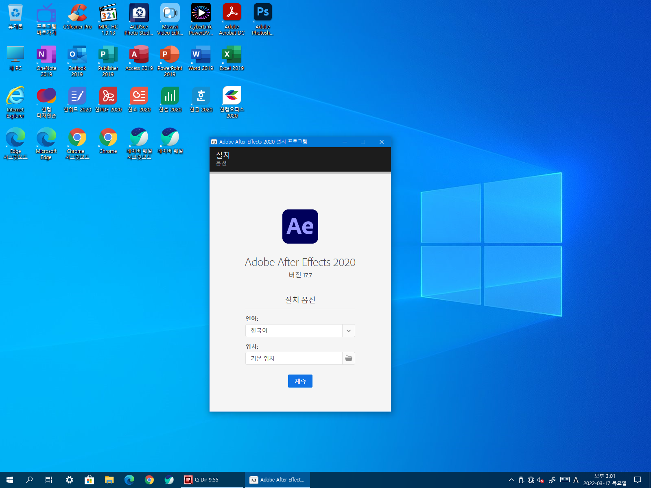Open Outlook 2019 desktop icon
Screen dimensions: 651x488
click(x=77, y=61)
